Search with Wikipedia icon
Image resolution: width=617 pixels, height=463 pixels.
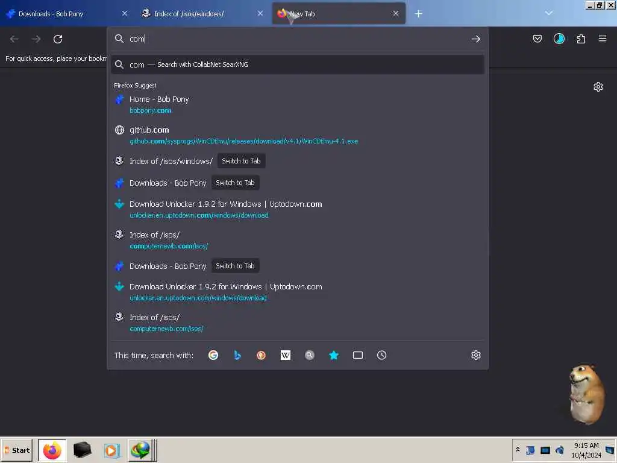coord(286,355)
